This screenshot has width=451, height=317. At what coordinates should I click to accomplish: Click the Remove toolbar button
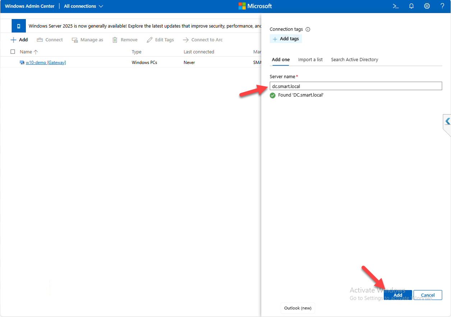click(x=125, y=40)
